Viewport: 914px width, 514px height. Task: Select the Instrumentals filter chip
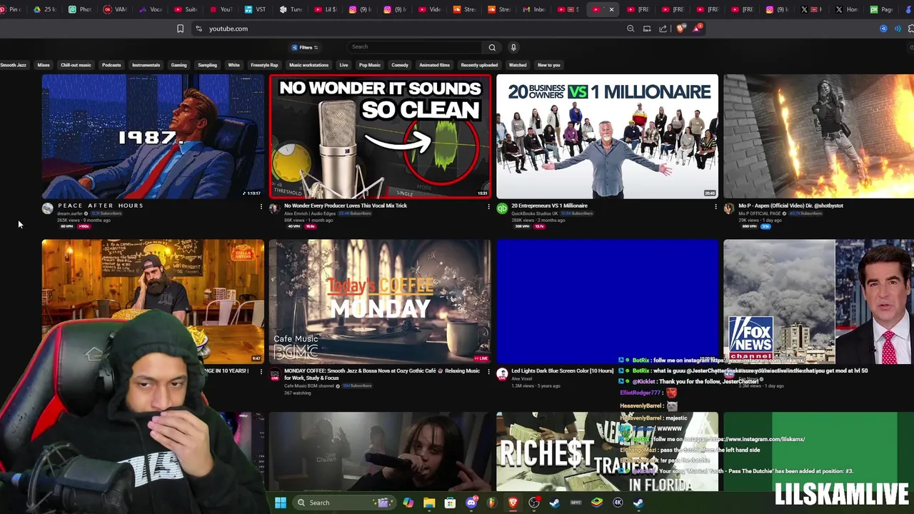pyautogui.click(x=146, y=65)
